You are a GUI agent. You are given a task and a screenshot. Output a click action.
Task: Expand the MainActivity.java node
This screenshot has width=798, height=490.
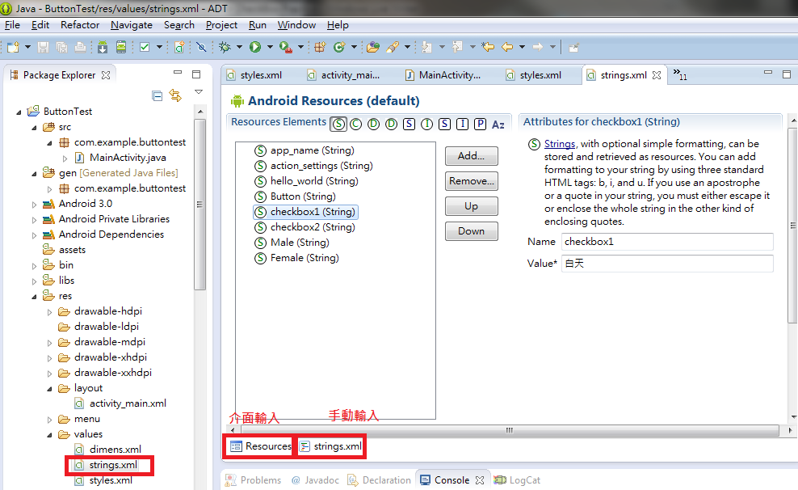click(65, 158)
